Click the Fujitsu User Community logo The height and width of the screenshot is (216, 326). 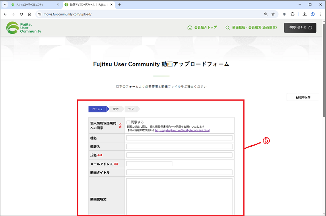24,28
